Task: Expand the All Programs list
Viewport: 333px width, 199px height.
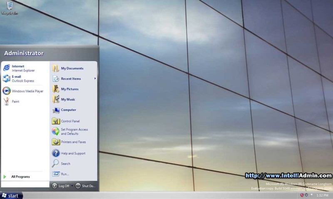Action: pyautogui.click(x=25, y=177)
